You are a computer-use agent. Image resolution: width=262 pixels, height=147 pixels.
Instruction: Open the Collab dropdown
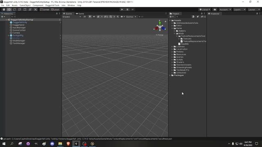point(205,9)
